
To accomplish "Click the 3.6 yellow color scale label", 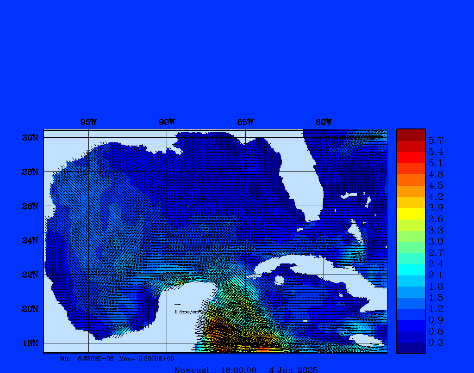I will (x=436, y=219).
